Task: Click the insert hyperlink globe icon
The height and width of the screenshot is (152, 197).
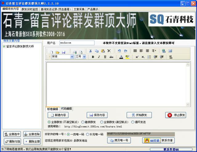Action: pos(164,51)
